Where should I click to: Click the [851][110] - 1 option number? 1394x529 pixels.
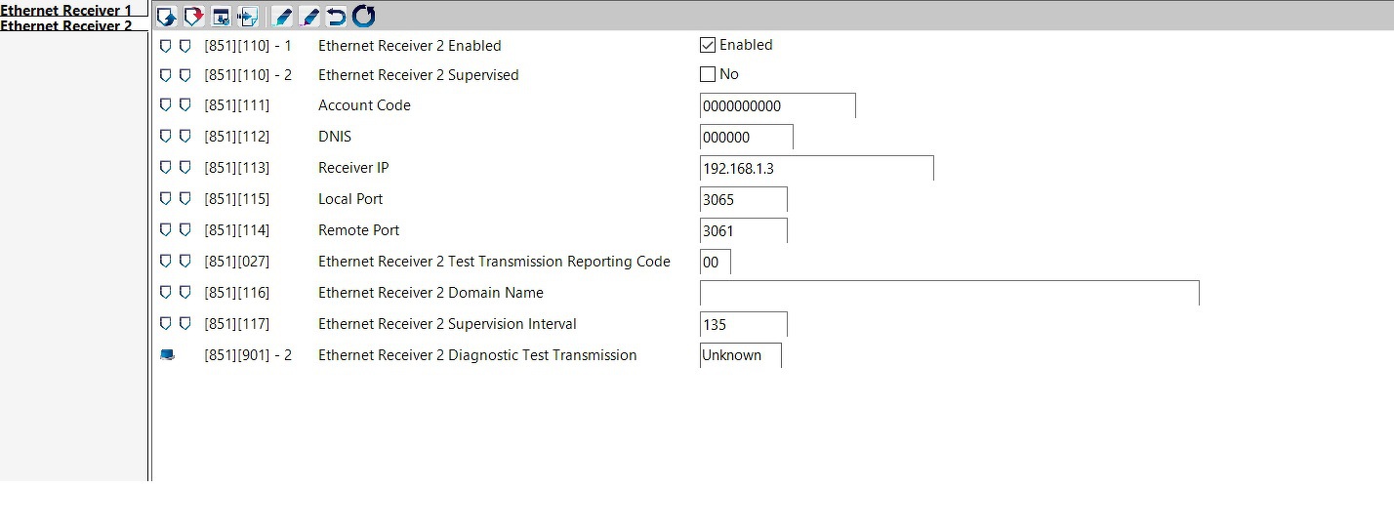point(248,46)
